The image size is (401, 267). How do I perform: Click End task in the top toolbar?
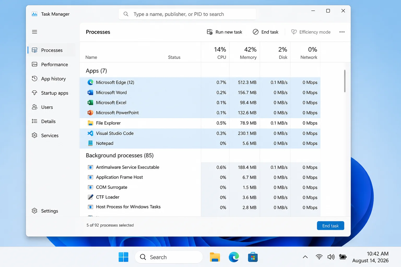point(266,32)
